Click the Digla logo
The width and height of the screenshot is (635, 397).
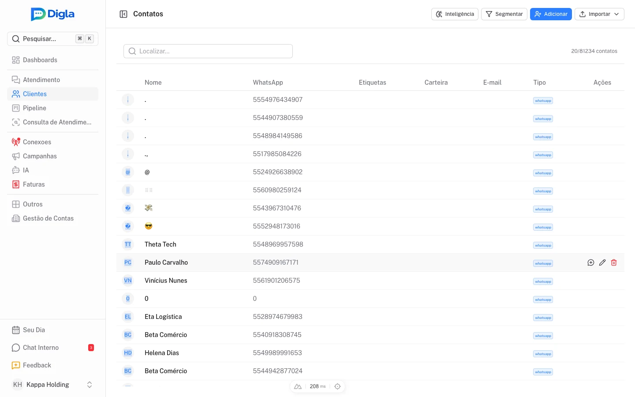click(52, 14)
